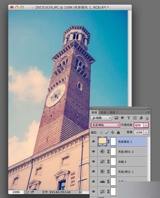This screenshot has height=198, width=160.
Task: Filter layers by smart object icon
Action: [141, 118]
